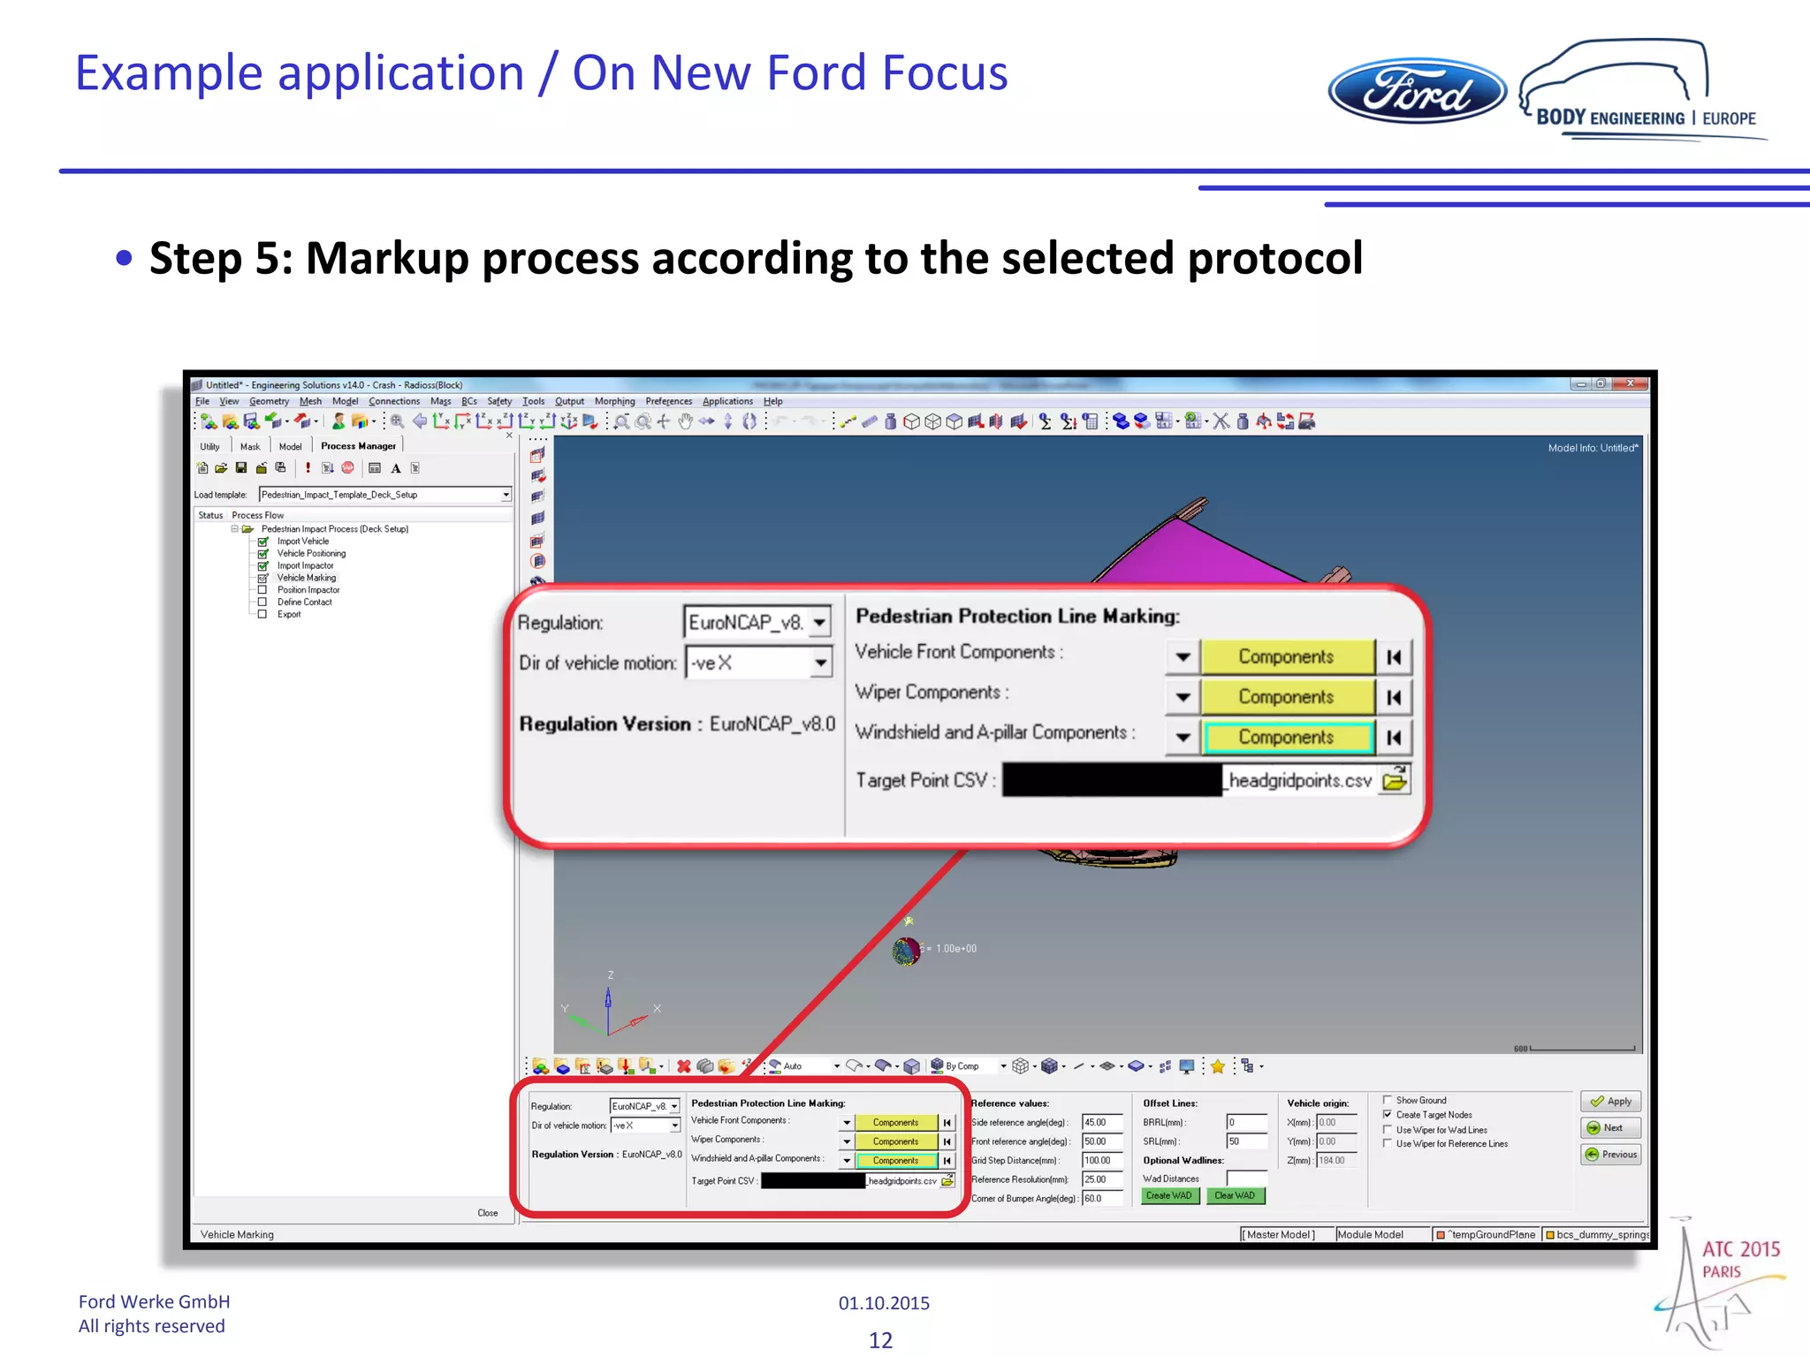This screenshot has width=1810, height=1357.
Task: Click the user profile toolbar icon
Action: [x=338, y=421]
